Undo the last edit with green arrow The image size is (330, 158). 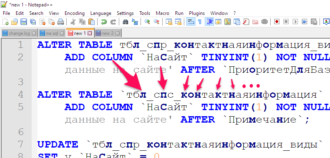pyautogui.click(x=104, y=22)
